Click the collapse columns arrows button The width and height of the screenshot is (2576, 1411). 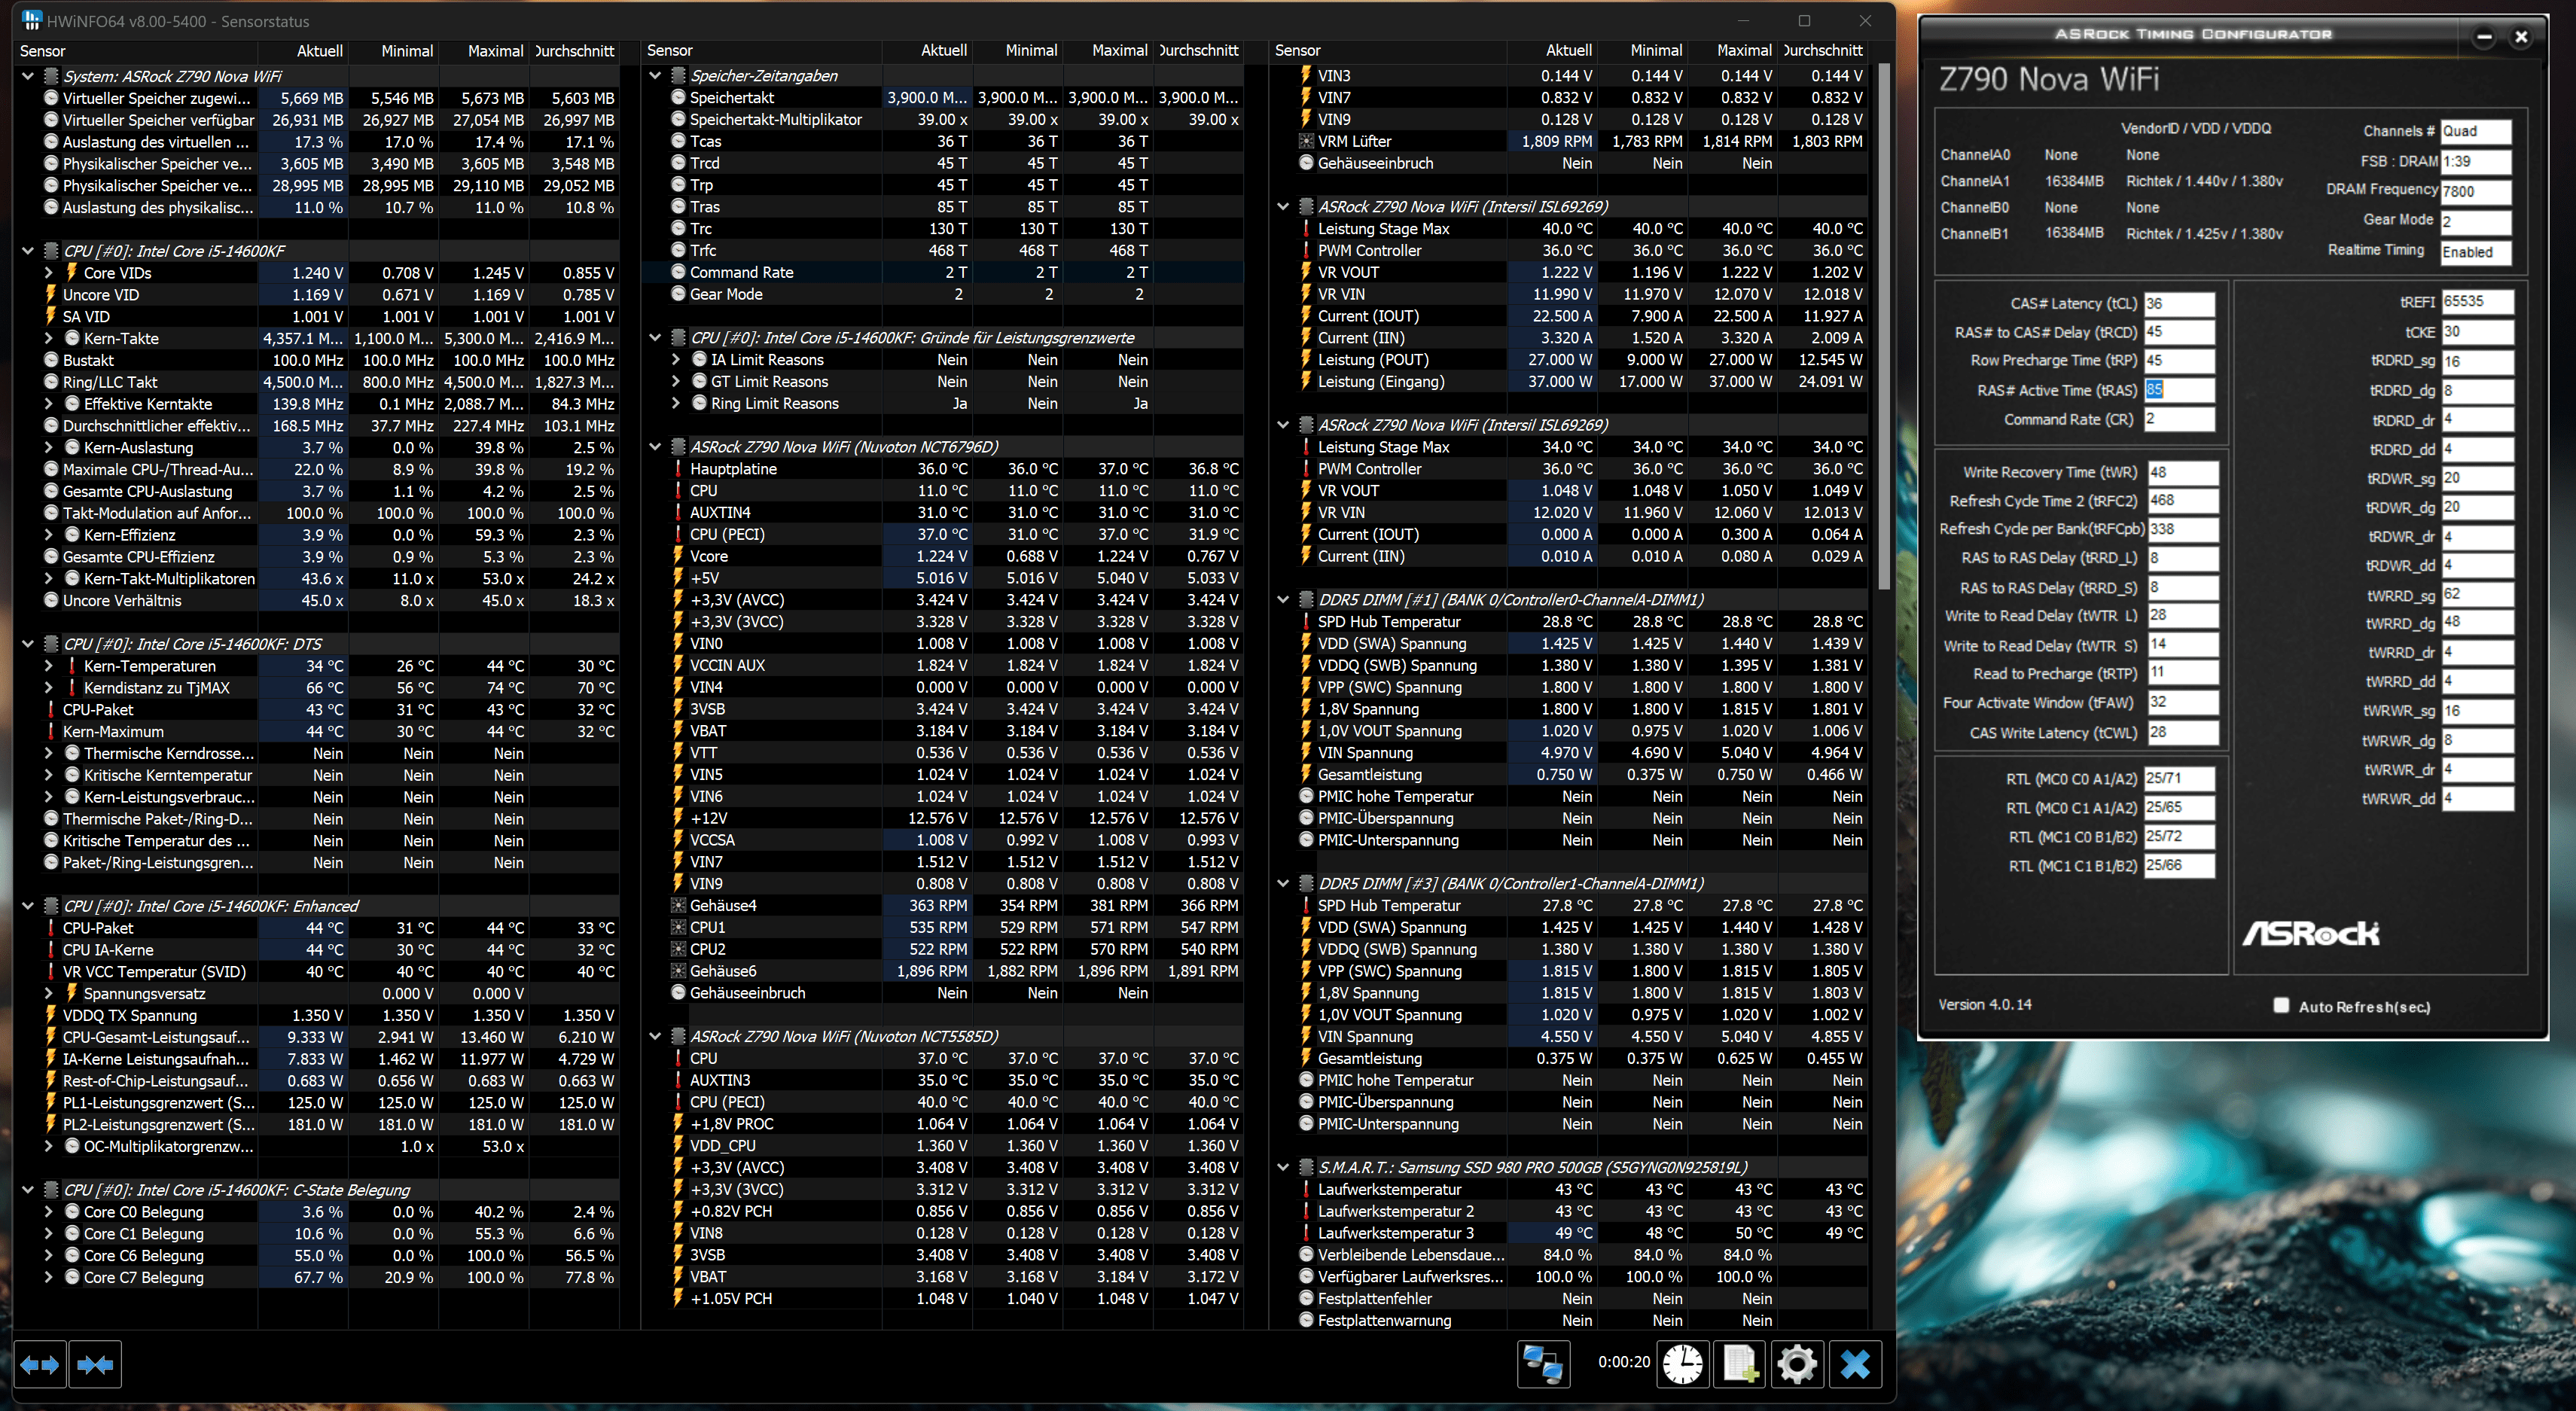95,1364
